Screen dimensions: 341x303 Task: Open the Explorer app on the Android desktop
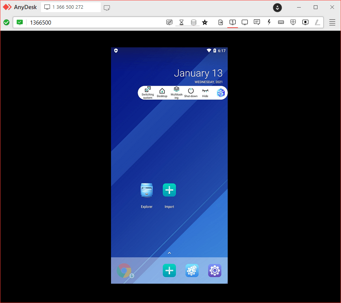[147, 190]
